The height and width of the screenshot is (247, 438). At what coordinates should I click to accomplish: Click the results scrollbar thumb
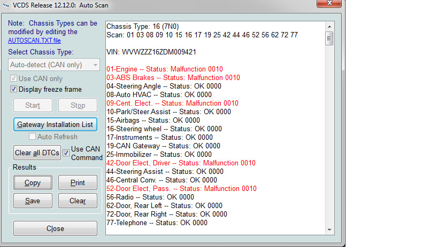pyautogui.click(x=329, y=38)
